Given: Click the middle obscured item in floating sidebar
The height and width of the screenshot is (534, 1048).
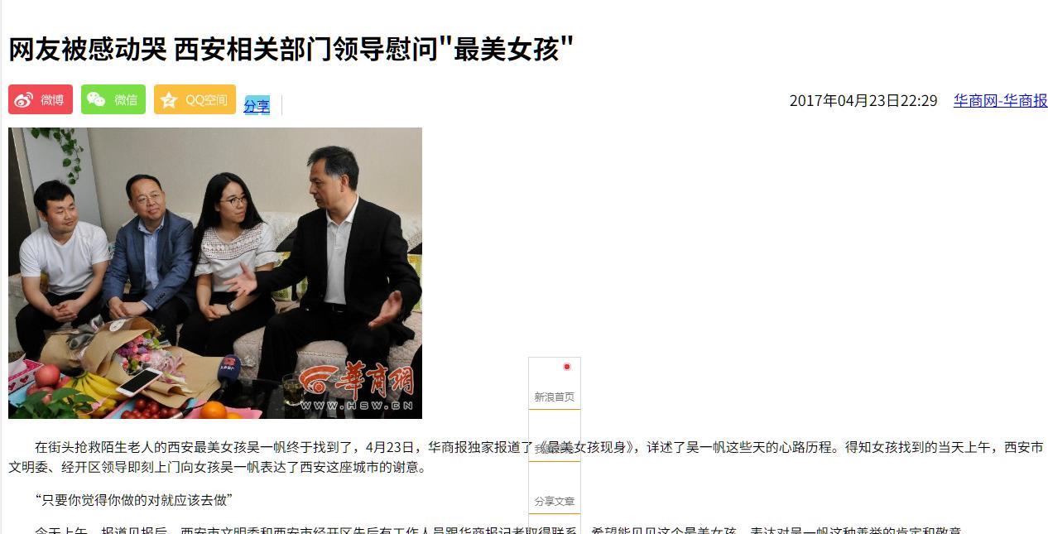Looking at the screenshot, I should click(555, 450).
